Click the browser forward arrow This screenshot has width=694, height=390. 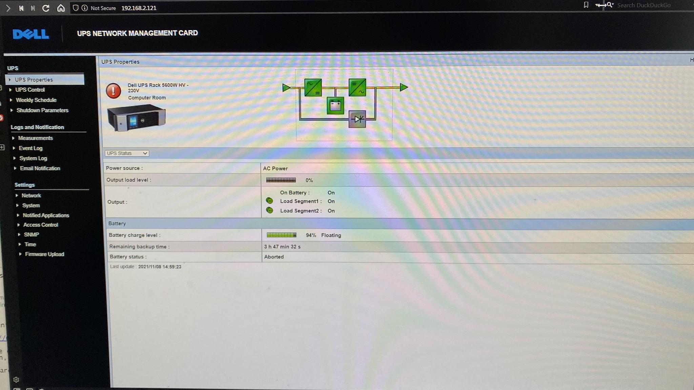pyautogui.click(x=8, y=8)
